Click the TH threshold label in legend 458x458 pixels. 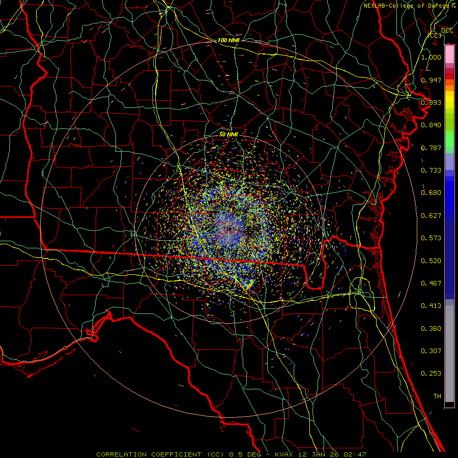437,396
